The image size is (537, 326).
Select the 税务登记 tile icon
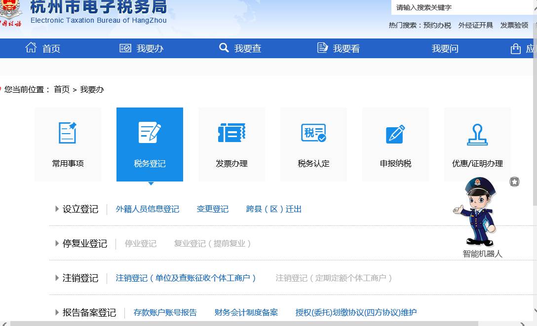click(150, 132)
